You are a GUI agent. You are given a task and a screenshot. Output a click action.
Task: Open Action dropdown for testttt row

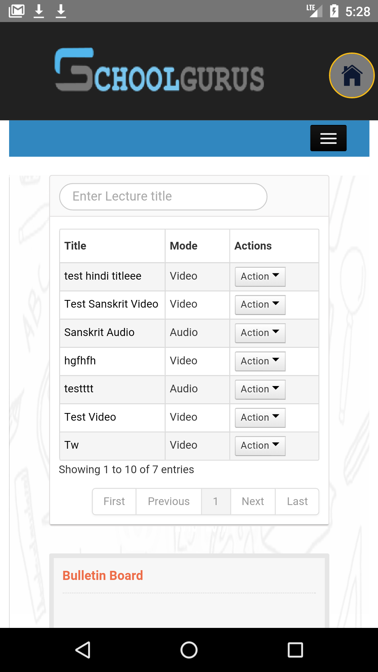[260, 390]
